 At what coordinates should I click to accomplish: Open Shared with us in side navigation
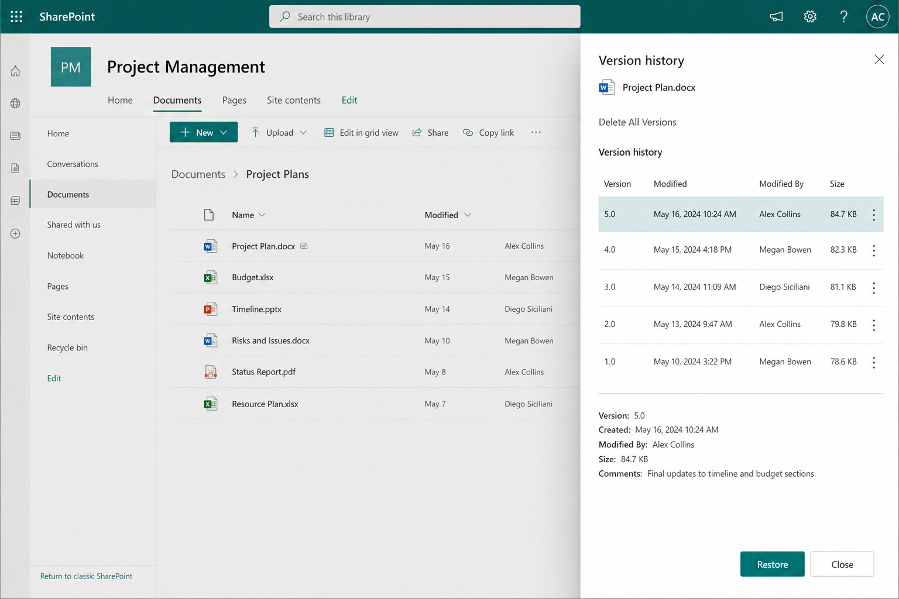(x=74, y=225)
